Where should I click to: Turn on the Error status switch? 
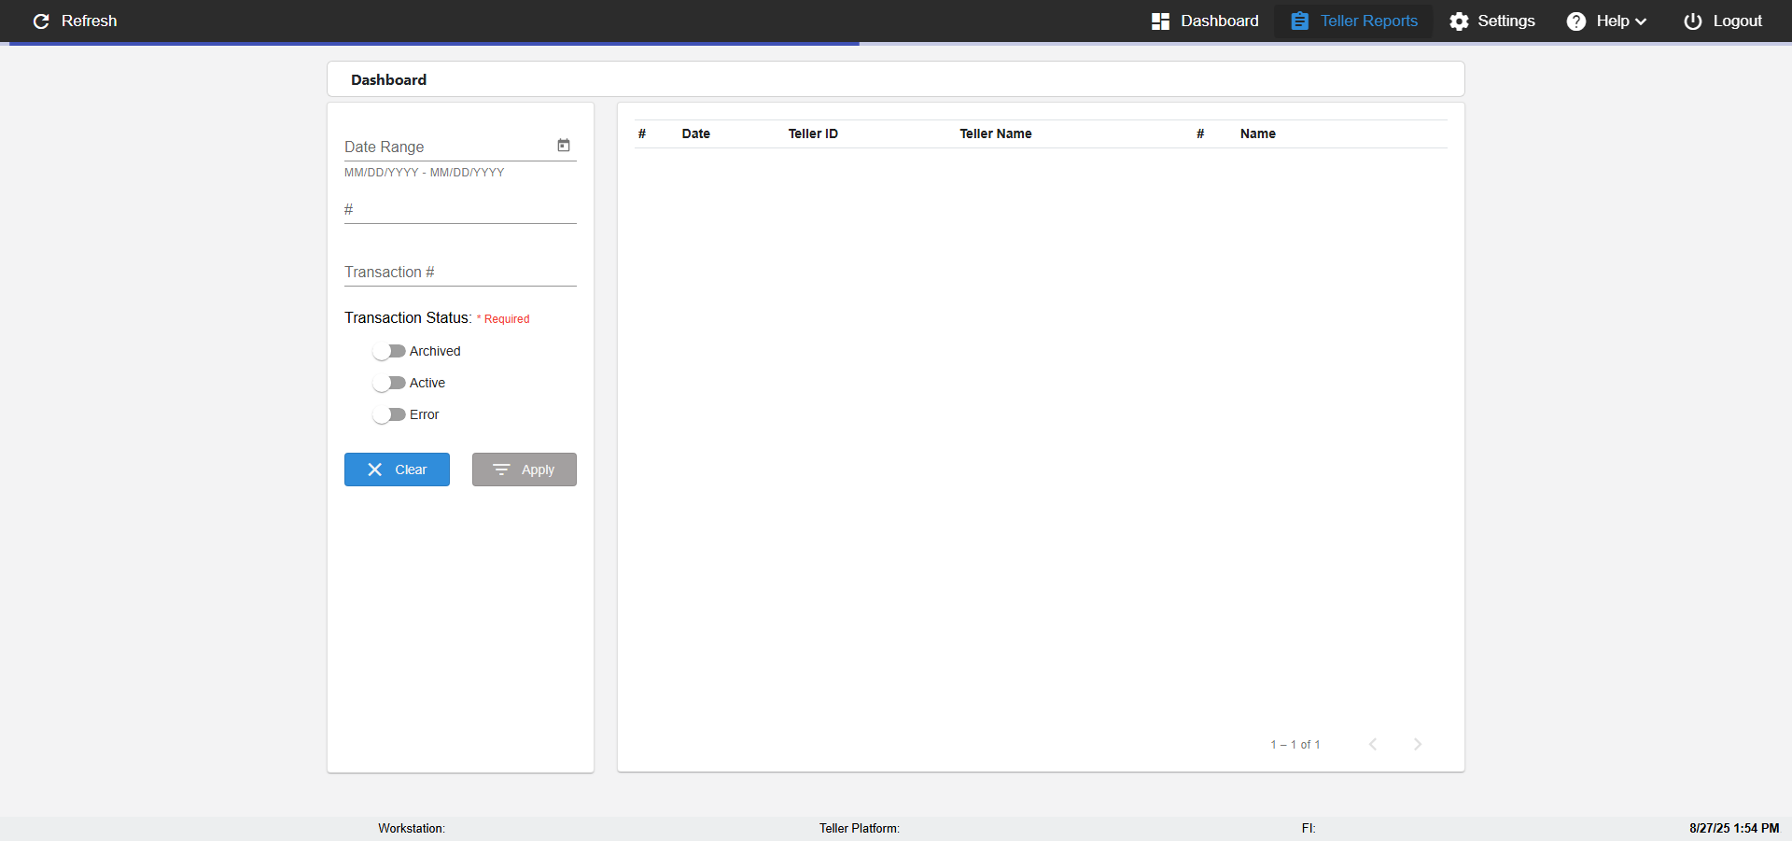coord(388,414)
